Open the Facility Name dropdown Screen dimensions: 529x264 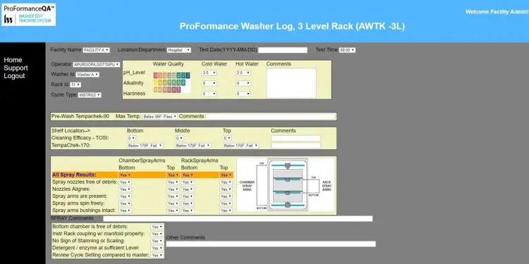point(96,50)
